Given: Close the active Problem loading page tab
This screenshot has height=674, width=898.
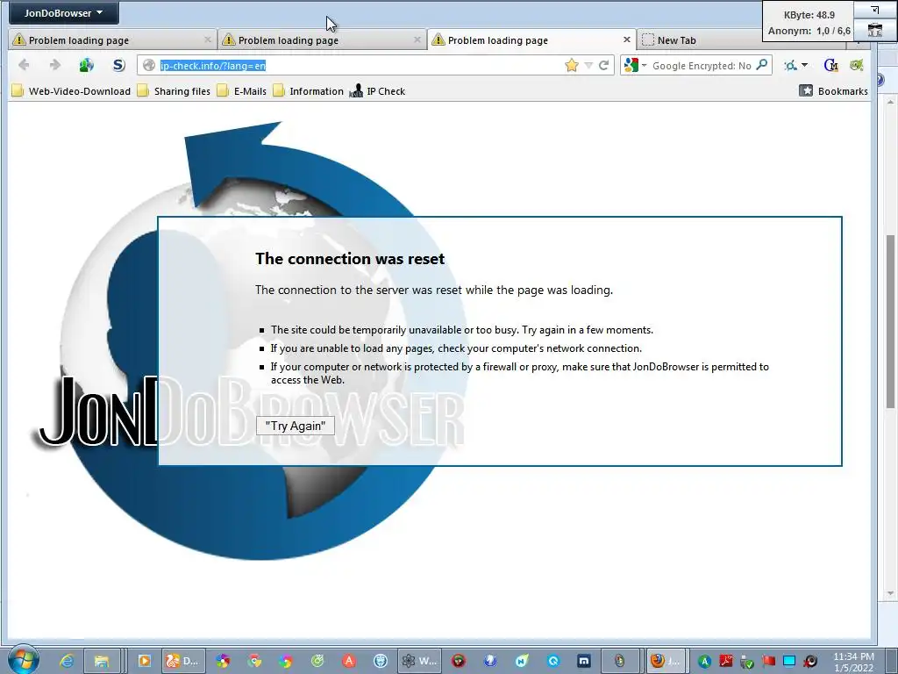Looking at the screenshot, I should point(626,39).
